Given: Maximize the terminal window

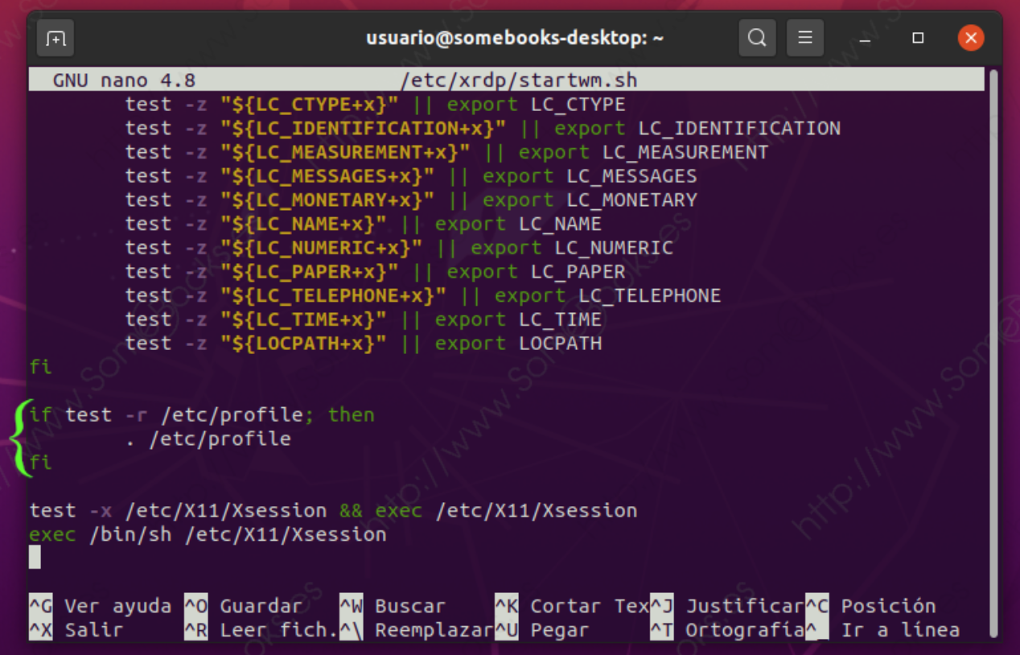Looking at the screenshot, I should (x=918, y=39).
